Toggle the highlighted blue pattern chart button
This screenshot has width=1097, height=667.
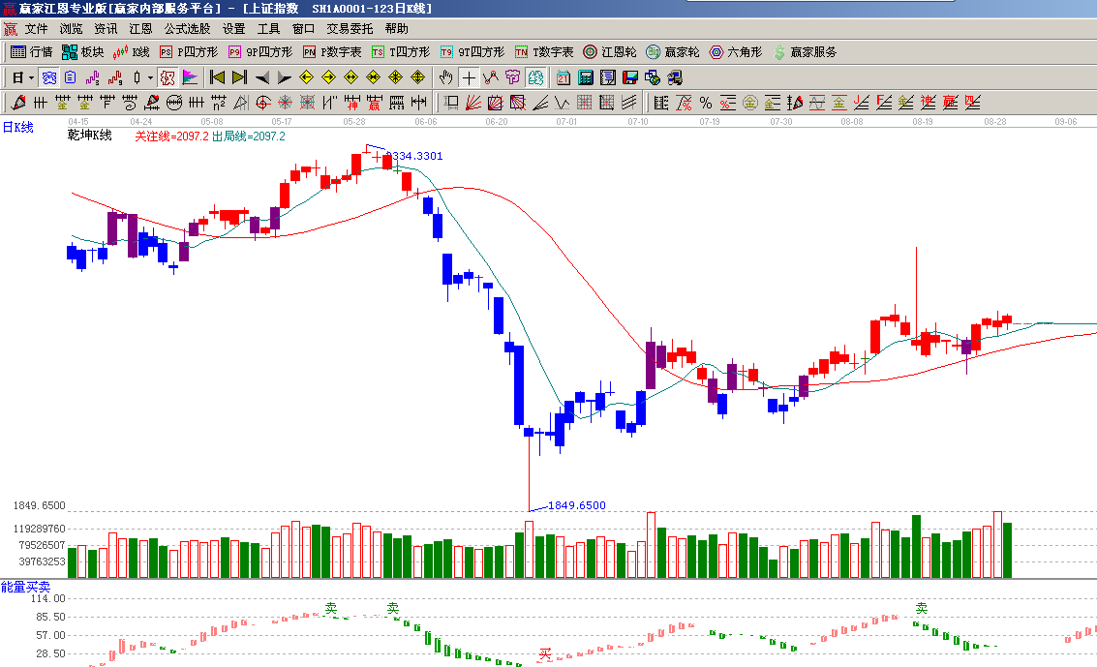[48, 77]
